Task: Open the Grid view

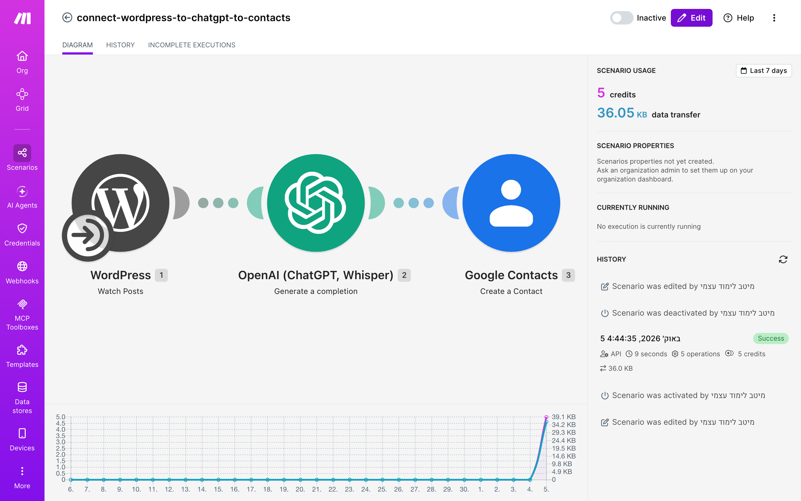Action: 22,100
